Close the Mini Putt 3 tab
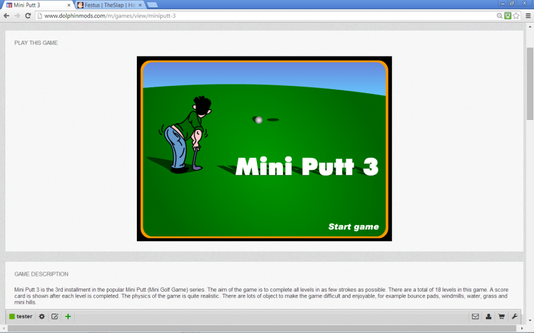The width and height of the screenshot is (534, 333). [x=69, y=5]
